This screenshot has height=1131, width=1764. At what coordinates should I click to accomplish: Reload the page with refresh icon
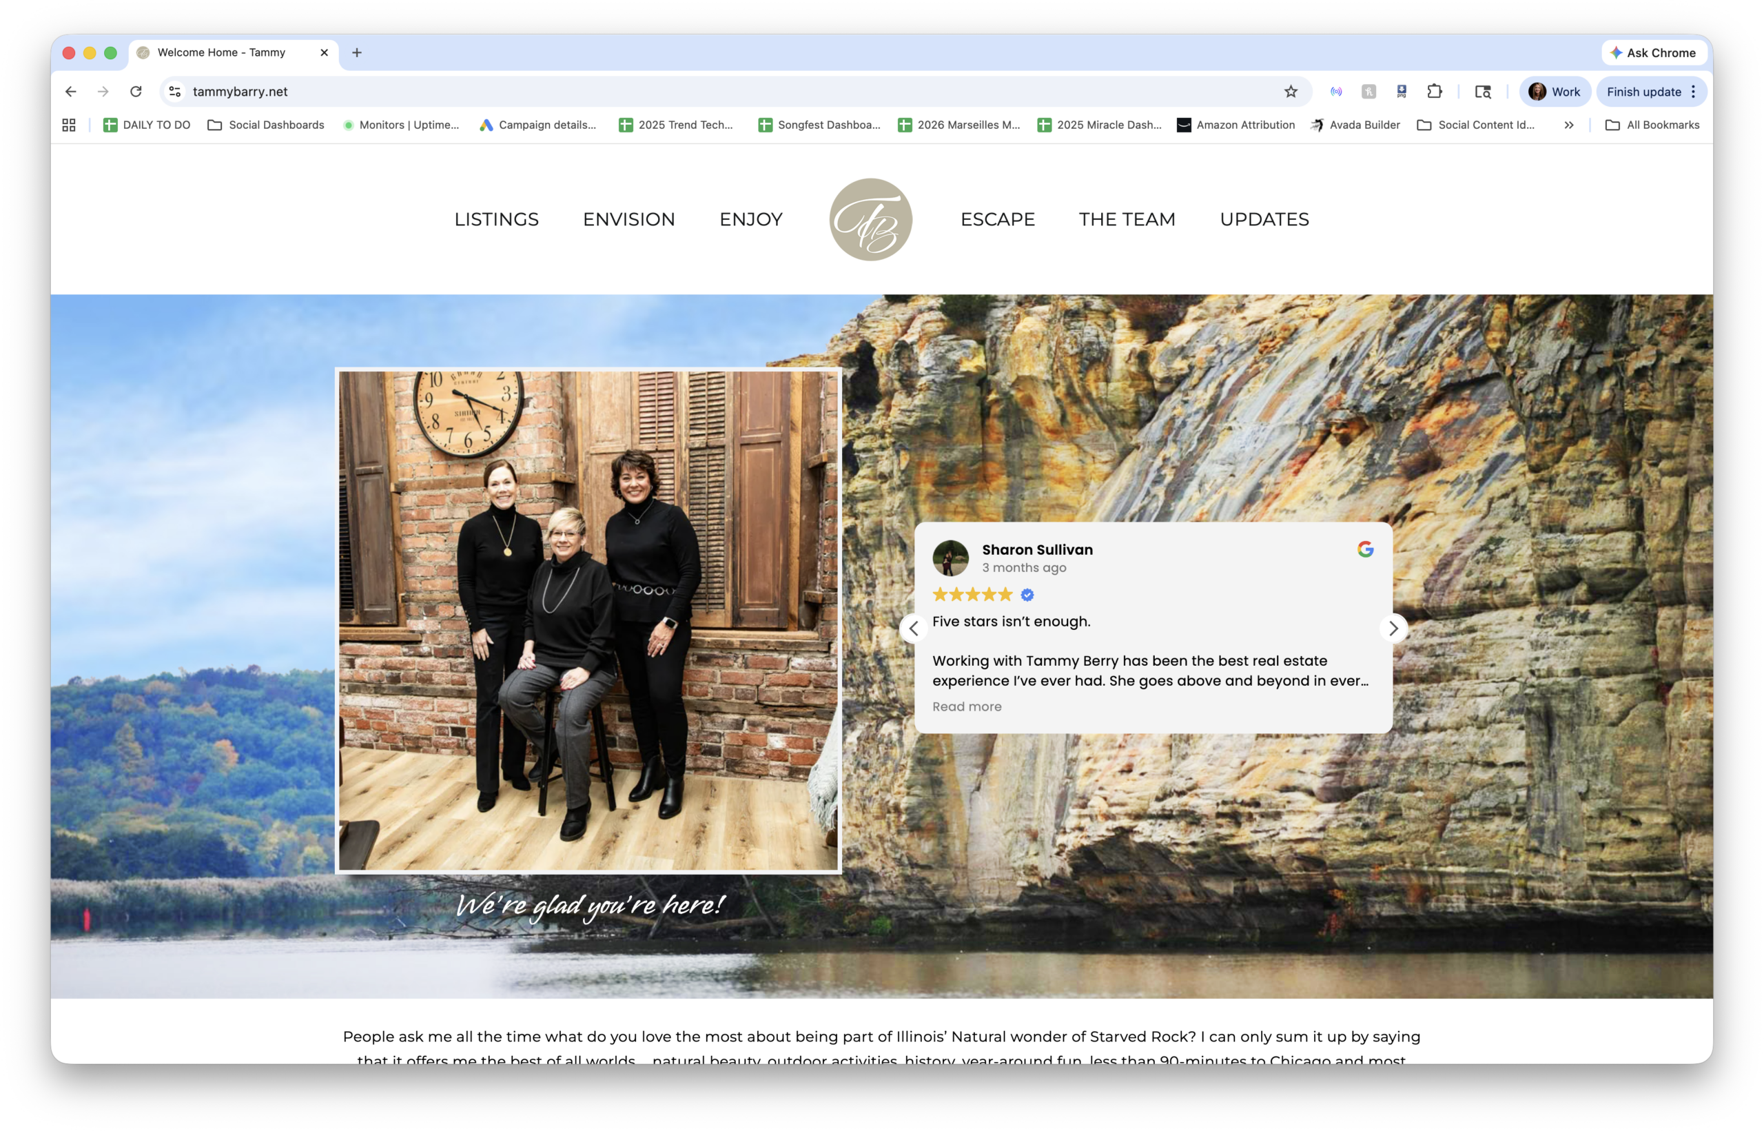pyautogui.click(x=136, y=92)
